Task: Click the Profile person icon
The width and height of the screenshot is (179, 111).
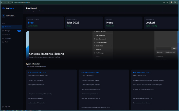Action: 3,42
